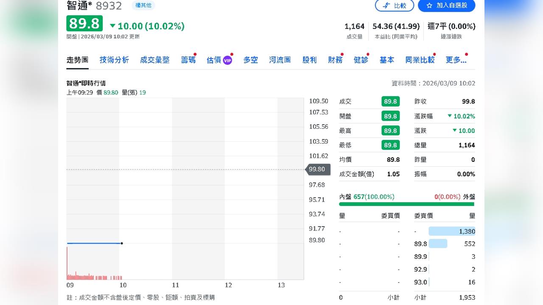Expand the 同業比較 section with its red dot
The width and height of the screenshot is (543, 305).
point(420,60)
